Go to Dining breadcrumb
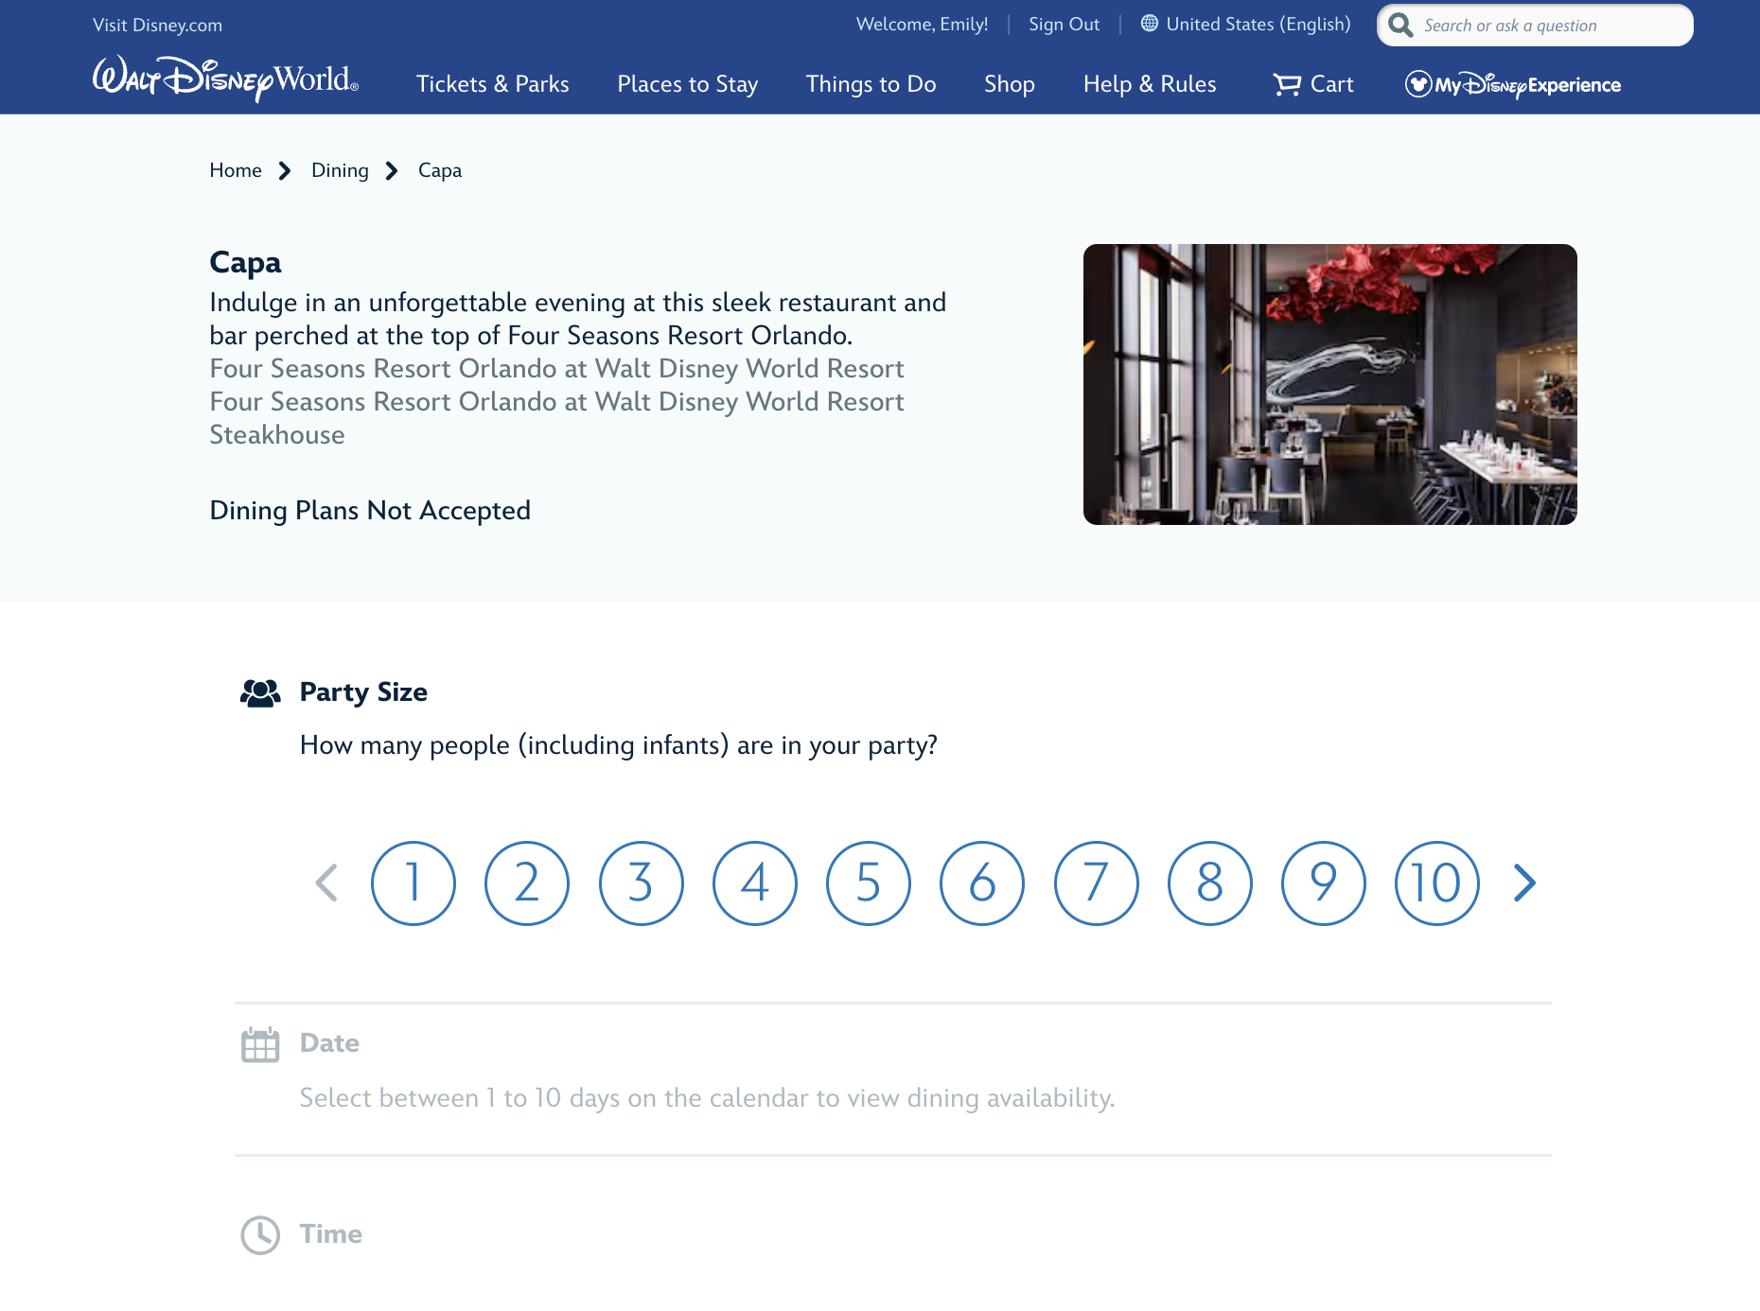This screenshot has width=1760, height=1311. point(340,170)
